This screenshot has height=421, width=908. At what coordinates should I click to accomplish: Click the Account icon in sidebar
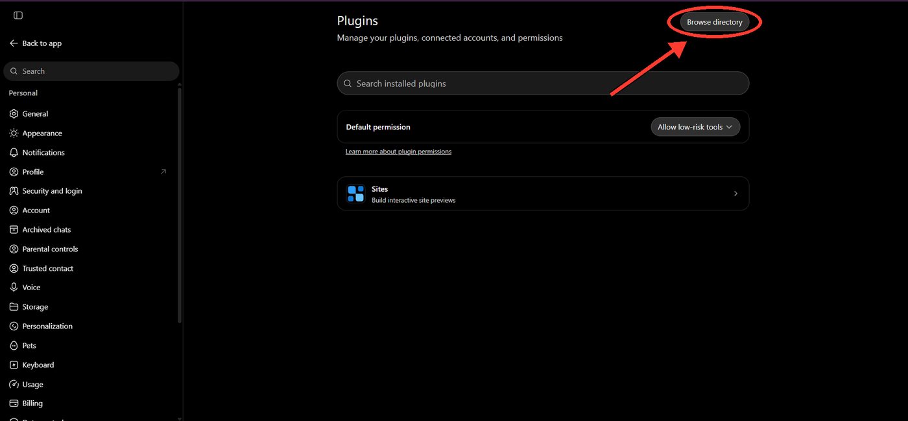(x=14, y=210)
